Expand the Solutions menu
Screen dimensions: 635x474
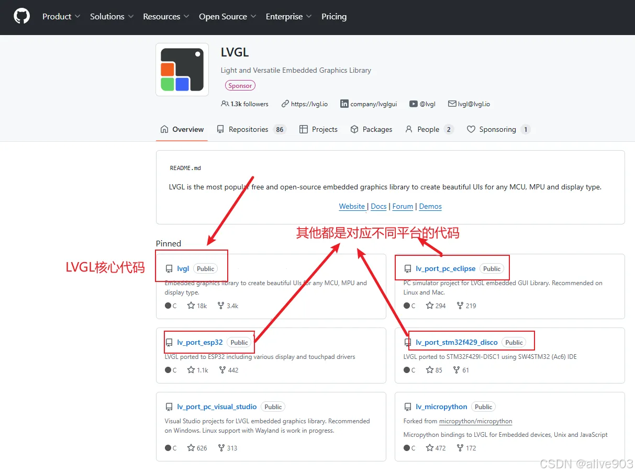pyautogui.click(x=112, y=17)
